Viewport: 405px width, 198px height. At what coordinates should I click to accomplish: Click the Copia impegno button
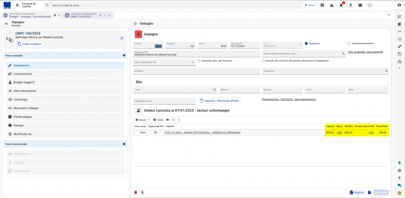[30, 44]
